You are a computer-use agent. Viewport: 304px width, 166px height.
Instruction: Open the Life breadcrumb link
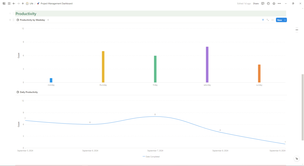[31, 4]
